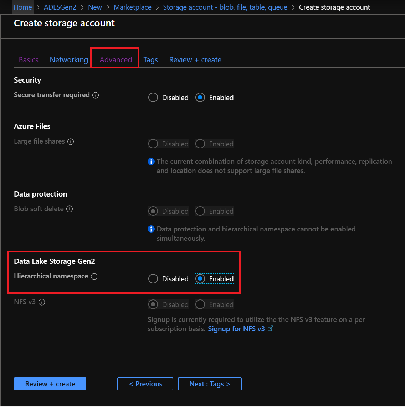The height and width of the screenshot is (407, 405).
Task: Click the info badge in the data protection notice
Action: click(151, 229)
